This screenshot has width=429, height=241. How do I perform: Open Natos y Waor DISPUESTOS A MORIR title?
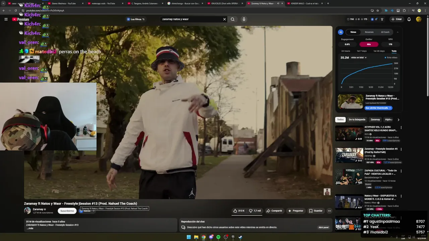381,197
